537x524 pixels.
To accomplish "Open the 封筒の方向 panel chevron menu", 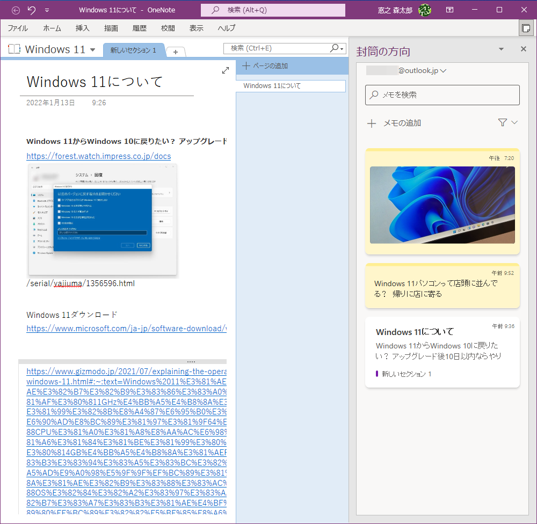I will pos(500,49).
